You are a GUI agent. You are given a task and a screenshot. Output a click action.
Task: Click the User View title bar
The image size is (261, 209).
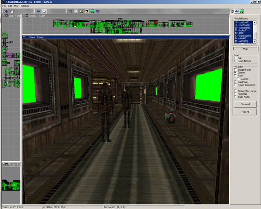tap(126, 37)
